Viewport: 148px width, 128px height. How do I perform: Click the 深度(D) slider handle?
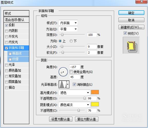pos(62,35)
